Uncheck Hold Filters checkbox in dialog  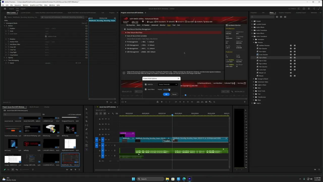(x=146, y=89)
